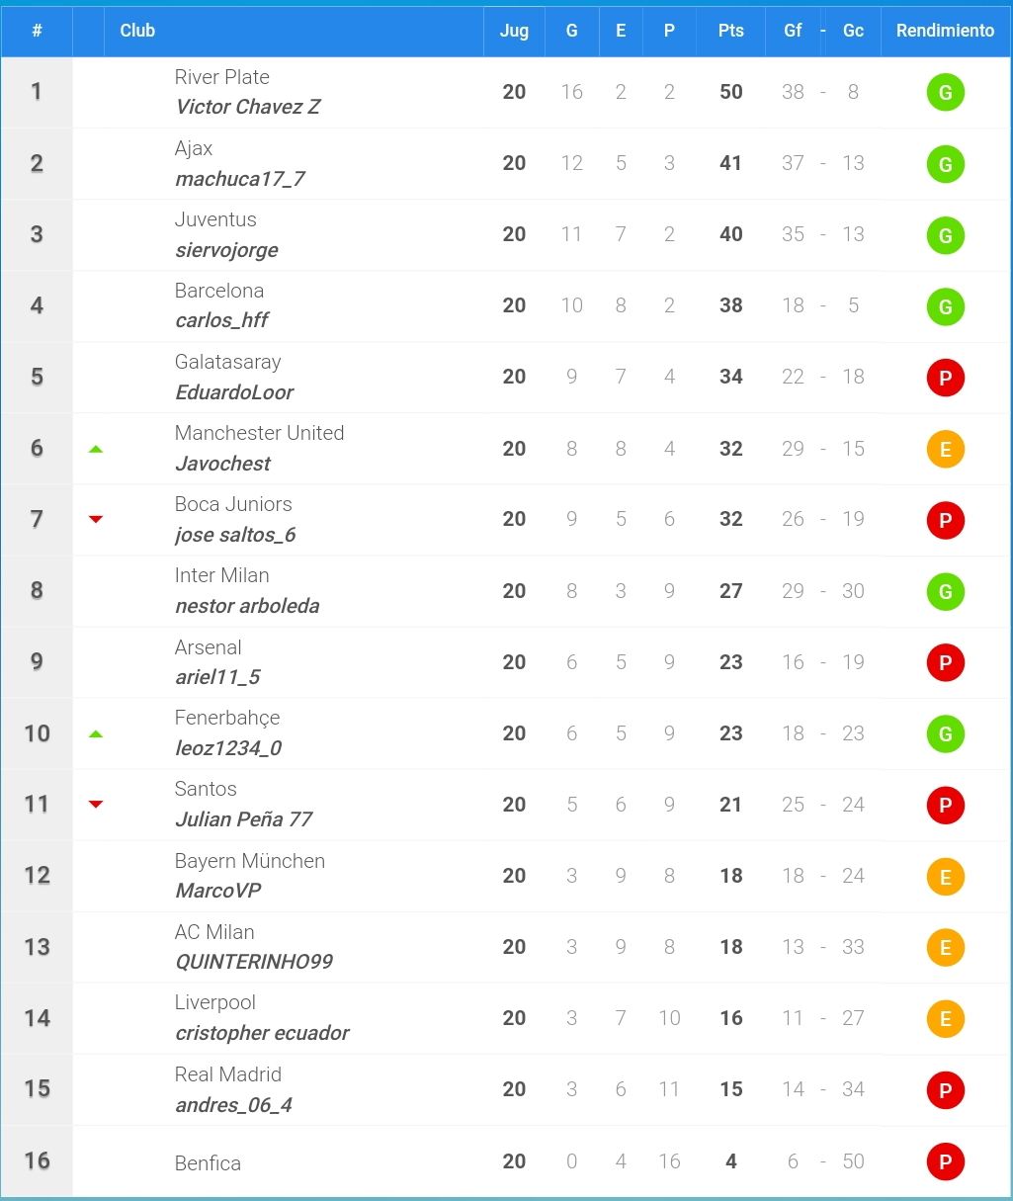Click River Plate's green G performance badge

click(x=945, y=92)
